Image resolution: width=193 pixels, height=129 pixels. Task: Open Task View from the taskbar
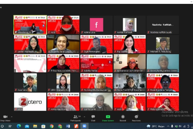(10, 126)
